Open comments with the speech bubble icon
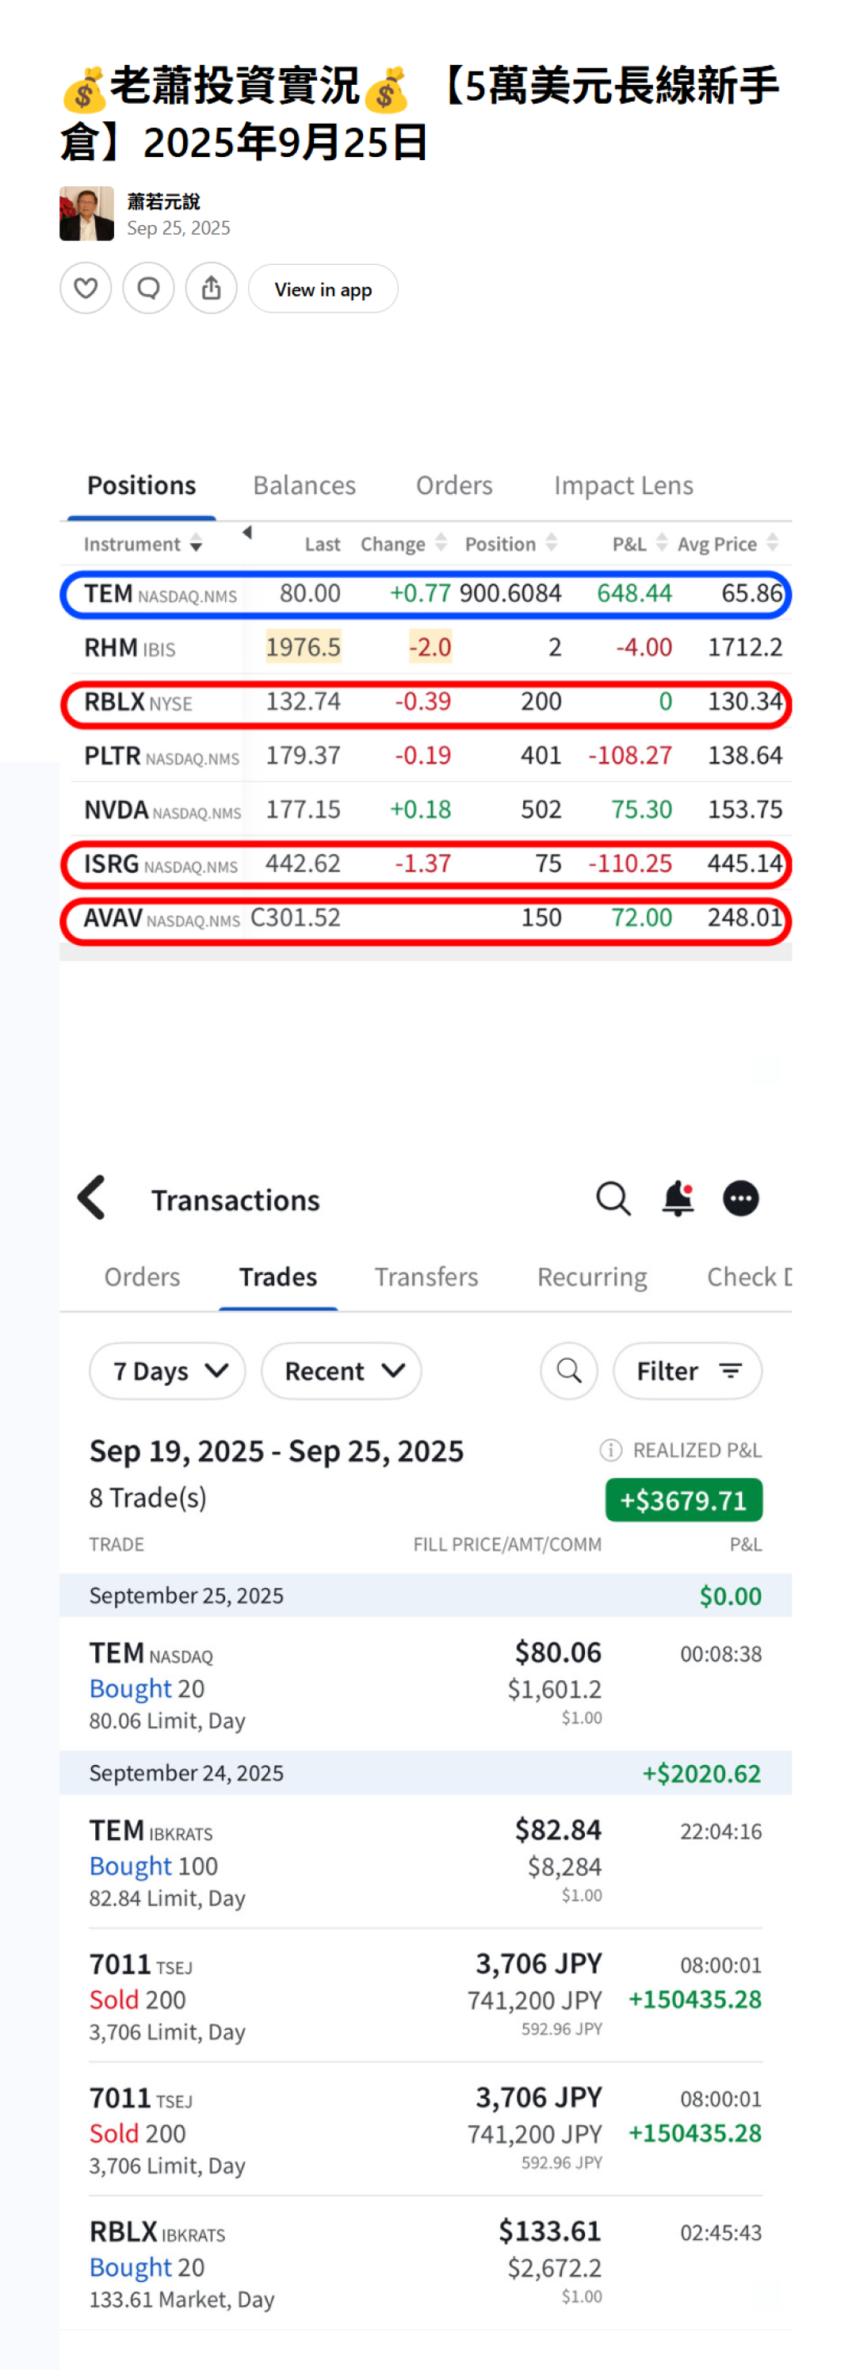This screenshot has width=856, height=2370. [148, 289]
